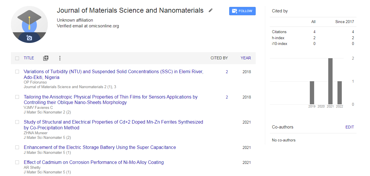Click the 2021 bar in the citations chart

pyautogui.click(x=330, y=81)
